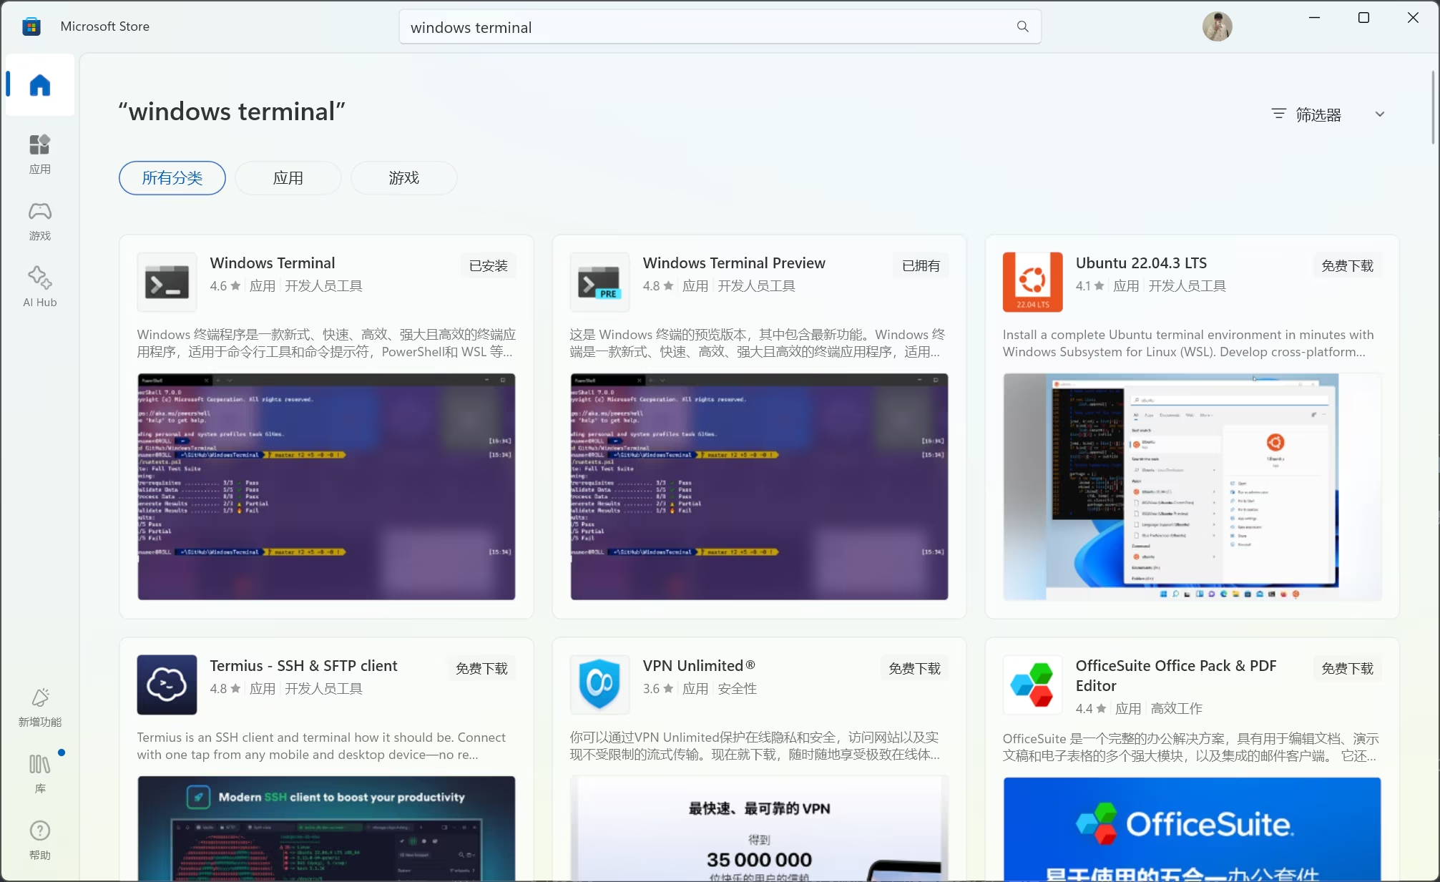Screen dimensions: 1440x882
Task: Select the Apps icon in sidebar
Action: (39, 152)
